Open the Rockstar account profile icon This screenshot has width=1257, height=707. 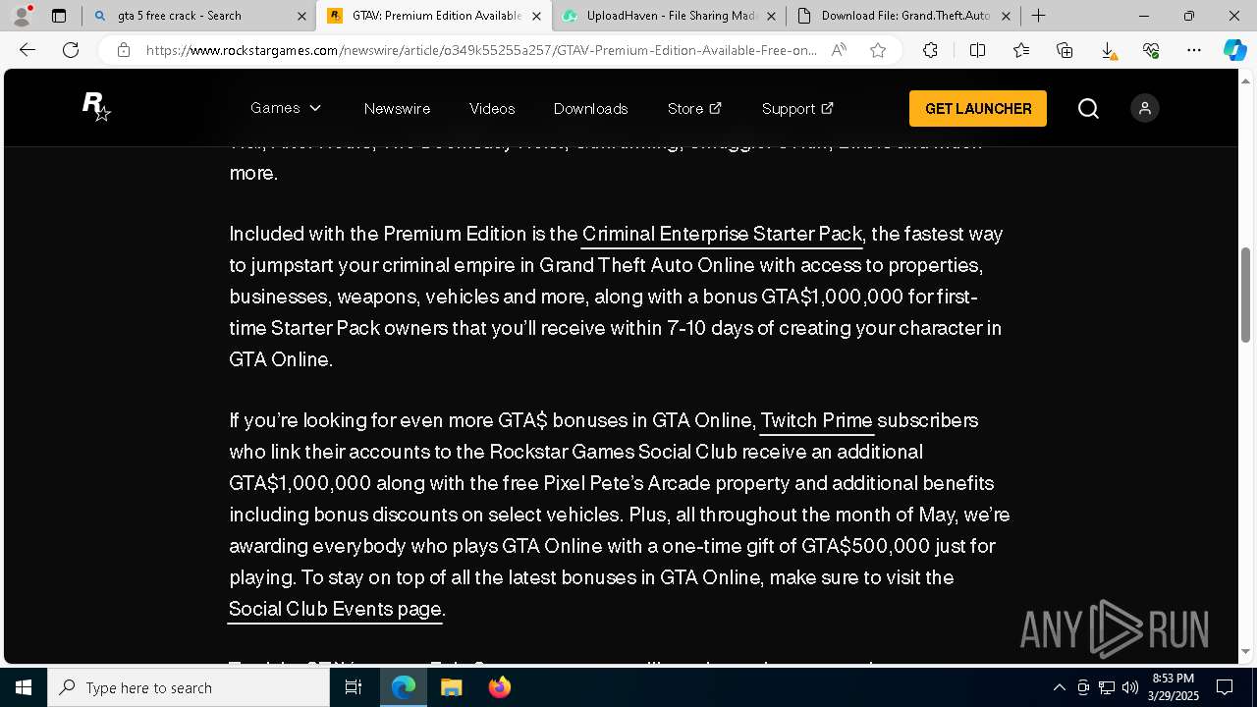[1145, 108]
